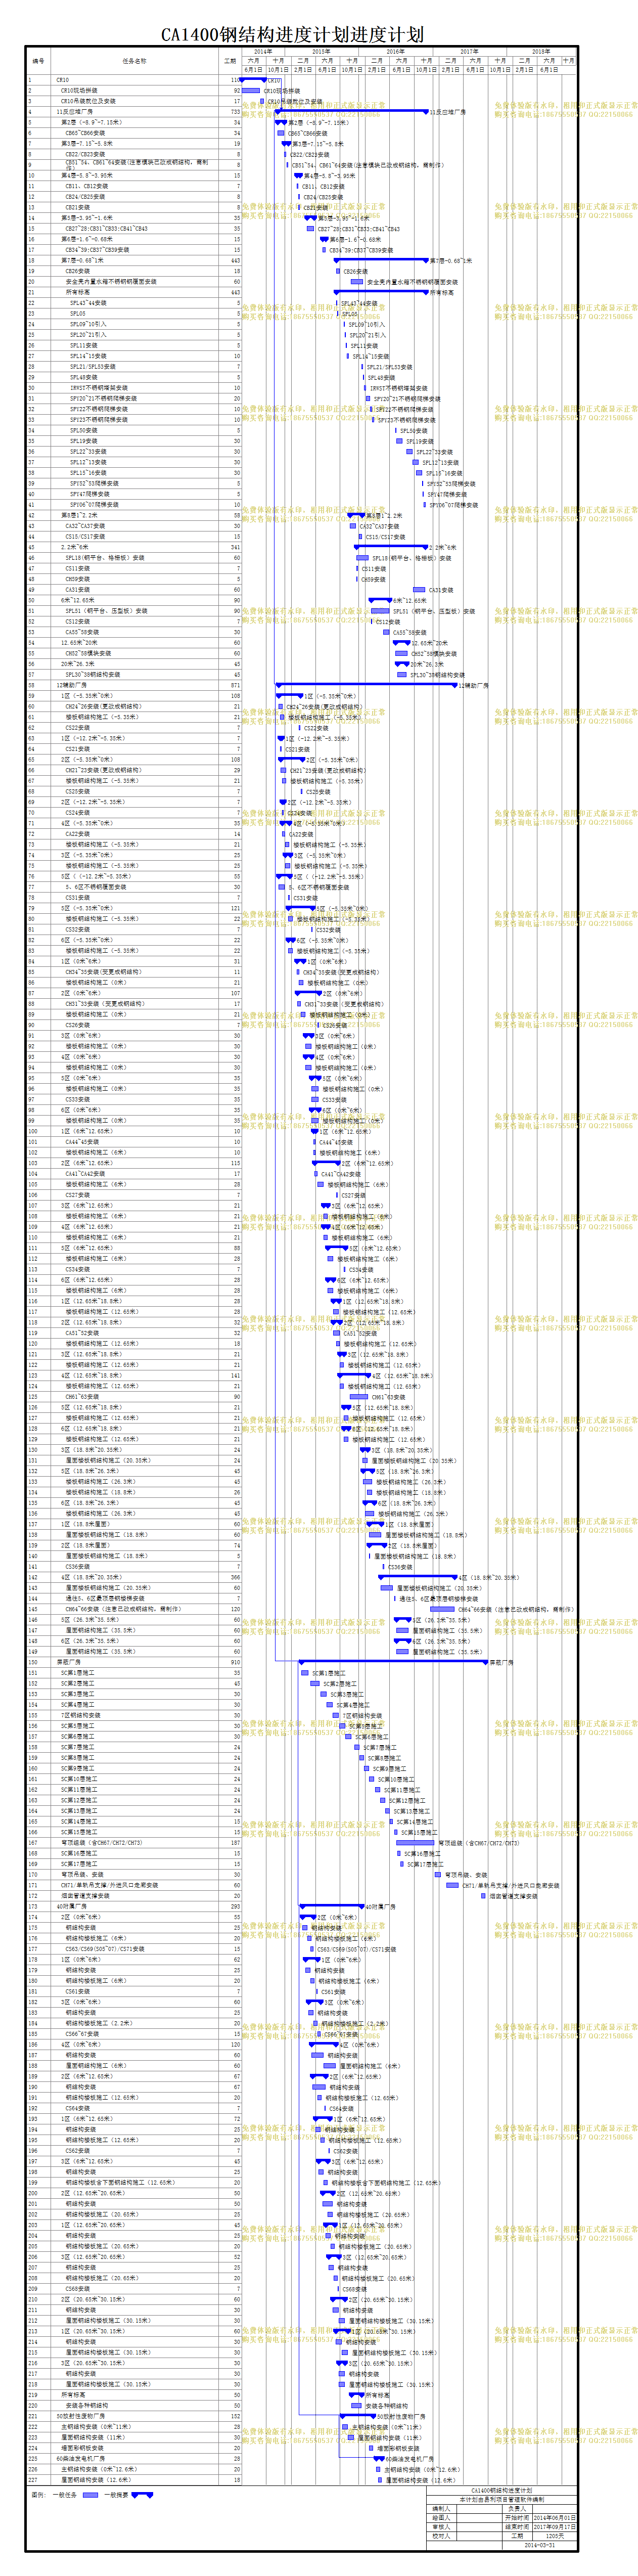Click the note 本计划由易利项目管理软件编制
The width and height of the screenshot is (638, 2576).
pyautogui.click(x=501, y=2499)
